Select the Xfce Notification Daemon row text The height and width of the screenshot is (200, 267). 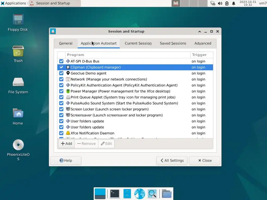click(93, 133)
